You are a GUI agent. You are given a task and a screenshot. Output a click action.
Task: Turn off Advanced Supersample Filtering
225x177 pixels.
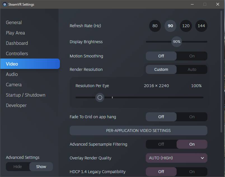(161, 144)
